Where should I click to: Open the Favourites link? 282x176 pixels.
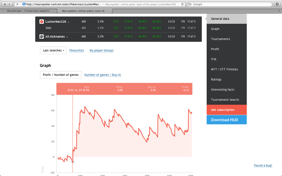(77, 50)
